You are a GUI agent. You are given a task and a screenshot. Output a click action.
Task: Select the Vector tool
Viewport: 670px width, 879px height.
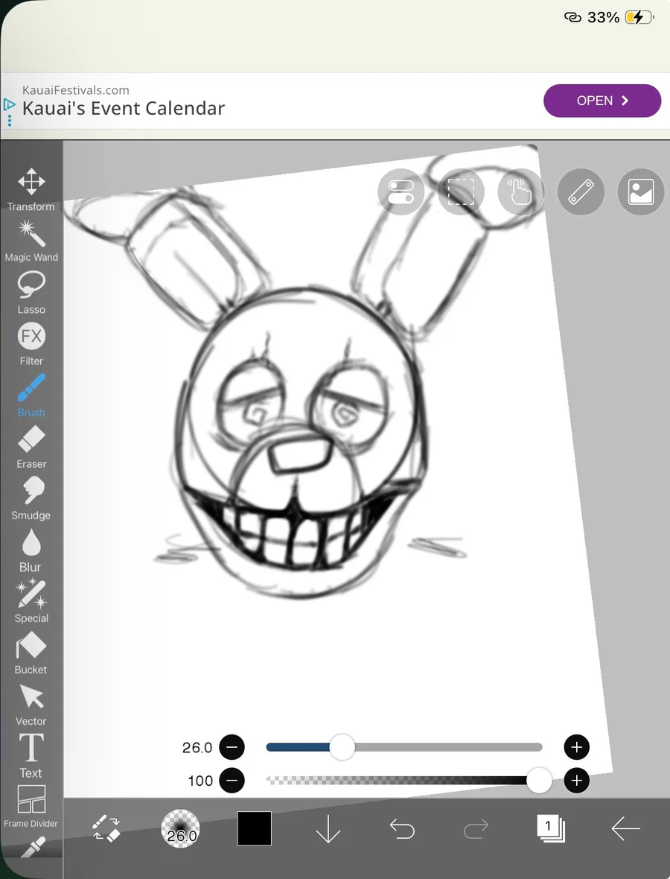point(31,704)
